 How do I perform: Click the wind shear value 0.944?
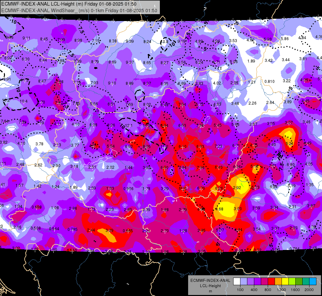coord(54,229)
